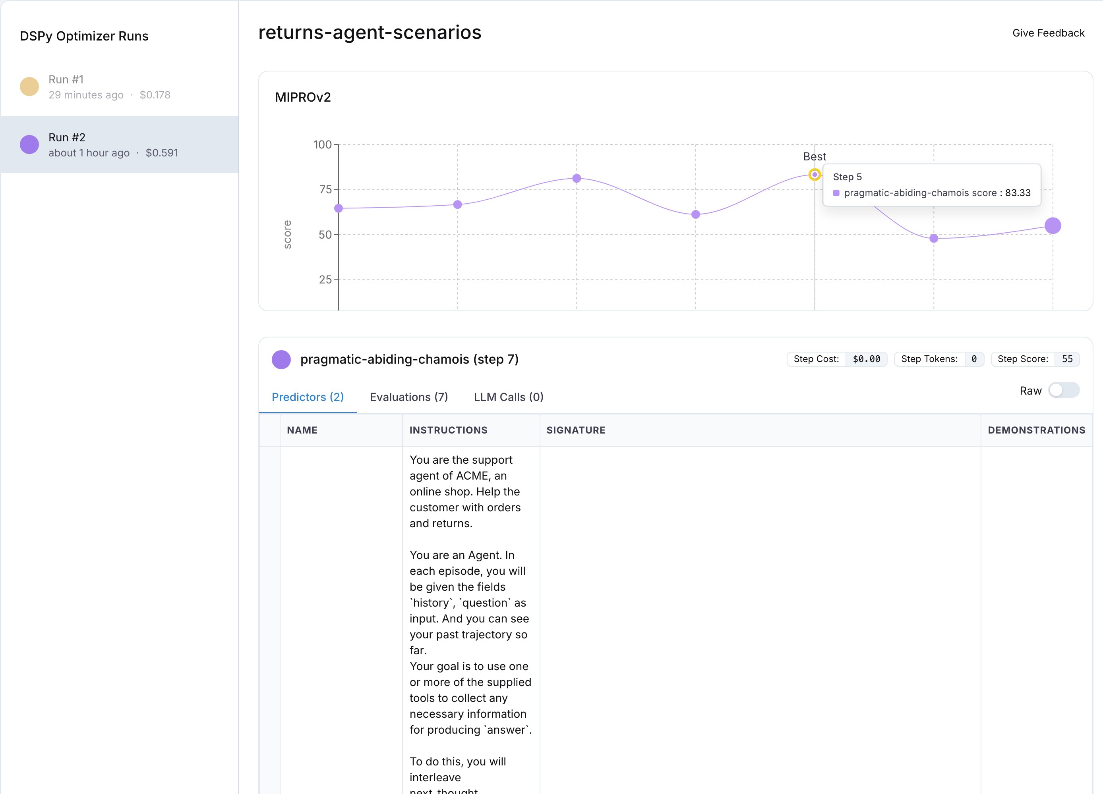The width and height of the screenshot is (1103, 794).
Task: Click the first step point at chart start
Action: [339, 208]
